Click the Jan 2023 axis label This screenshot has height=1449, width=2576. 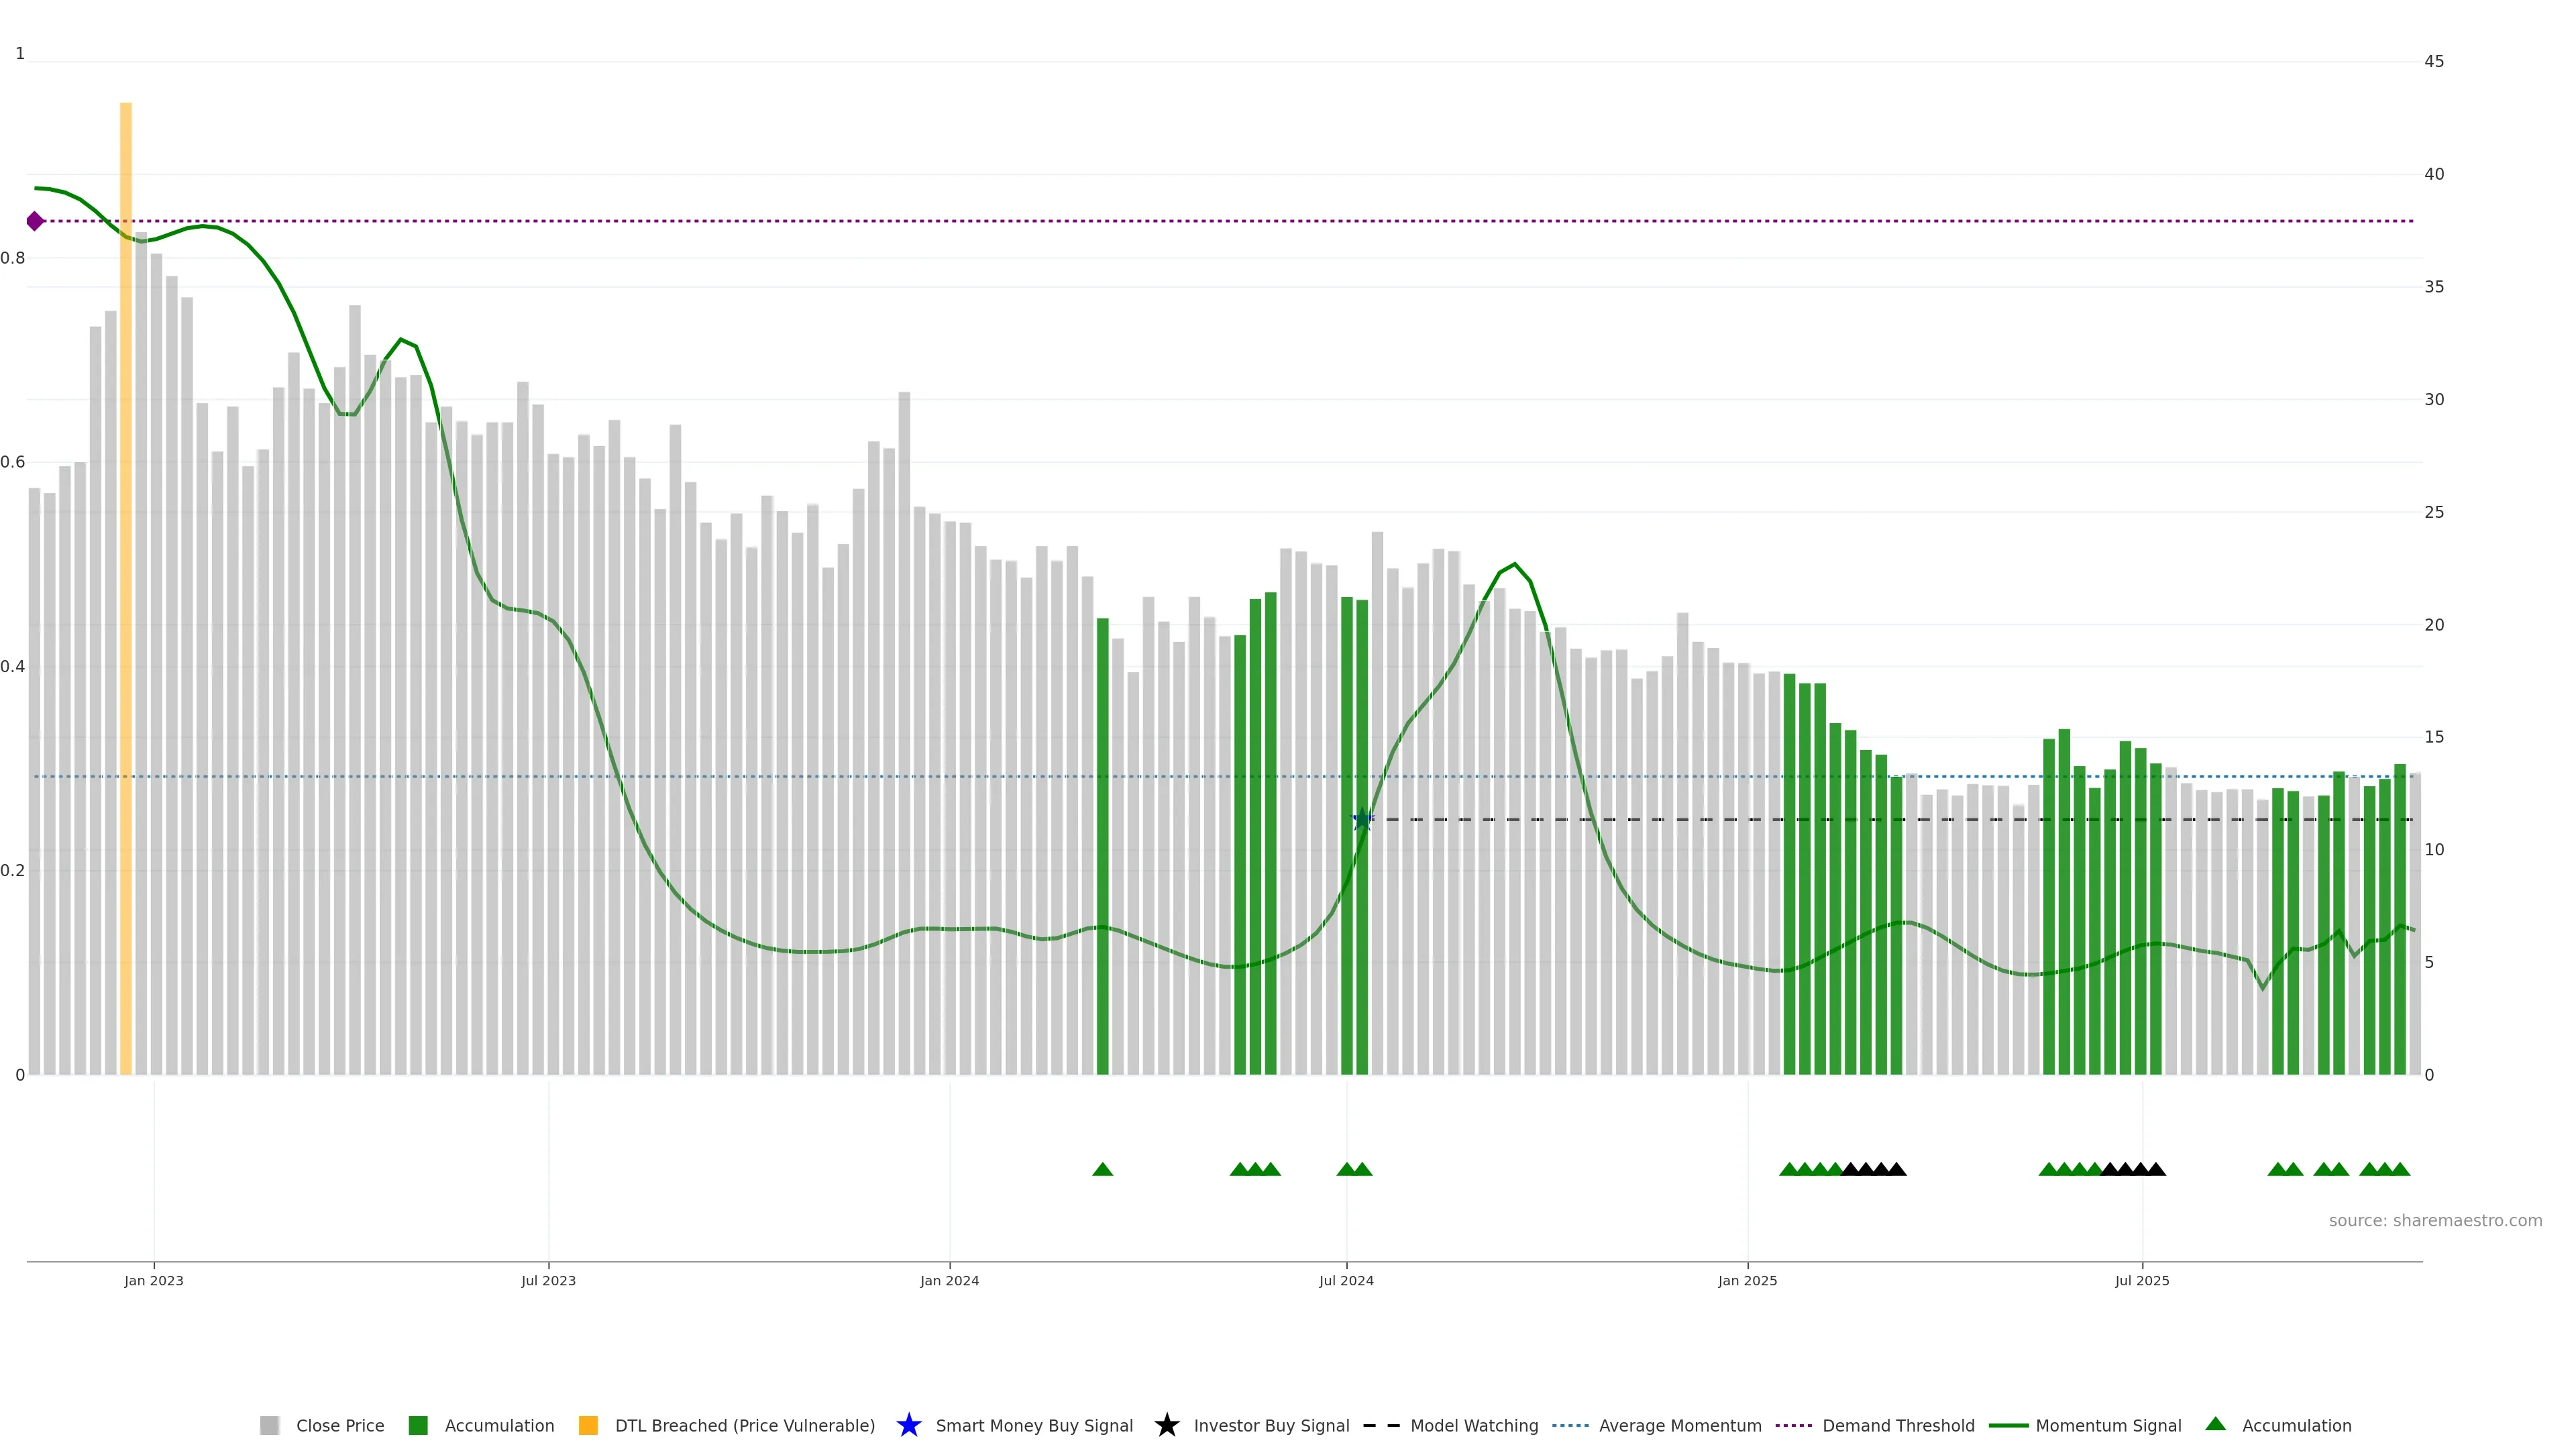tap(154, 1280)
